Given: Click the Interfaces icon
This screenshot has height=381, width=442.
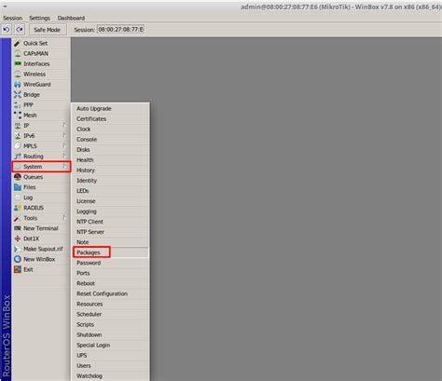Looking at the screenshot, I should pyautogui.click(x=18, y=63).
